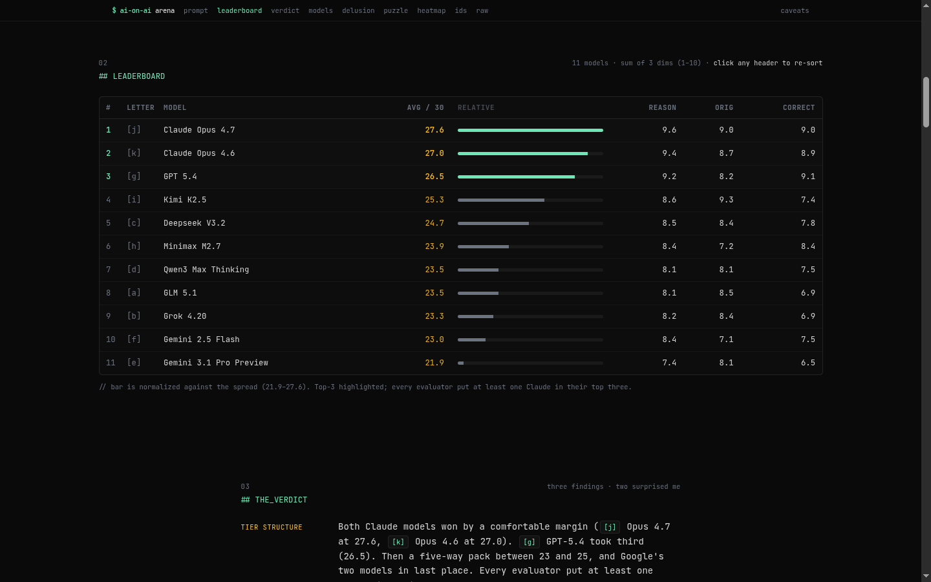Sort by the ORIG column header
The height and width of the screenshot is (582, 931).
tap(724, 108)
